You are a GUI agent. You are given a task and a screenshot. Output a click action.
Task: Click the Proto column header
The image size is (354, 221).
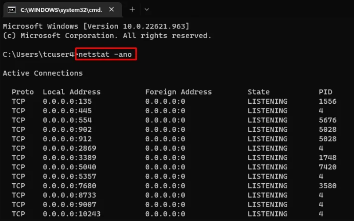coord(23,92)
